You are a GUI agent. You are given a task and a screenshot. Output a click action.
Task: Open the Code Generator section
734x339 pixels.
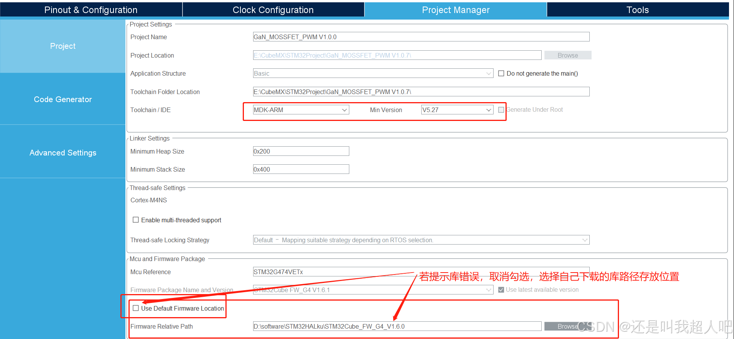click(63, 99)
